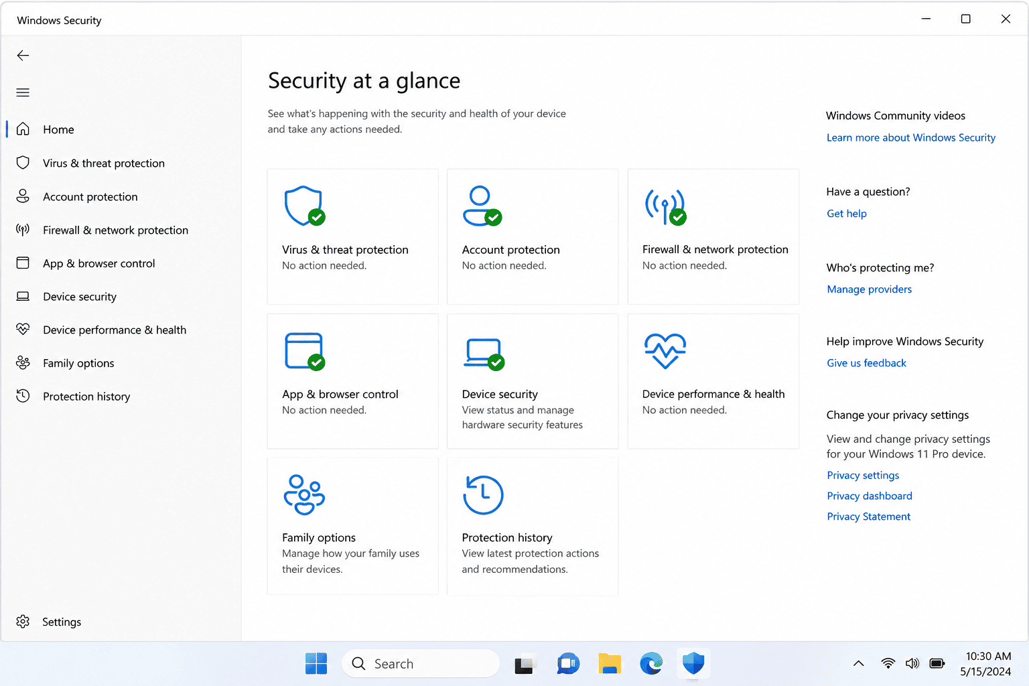Click Firewall & network protection card title

click(715, 249)
